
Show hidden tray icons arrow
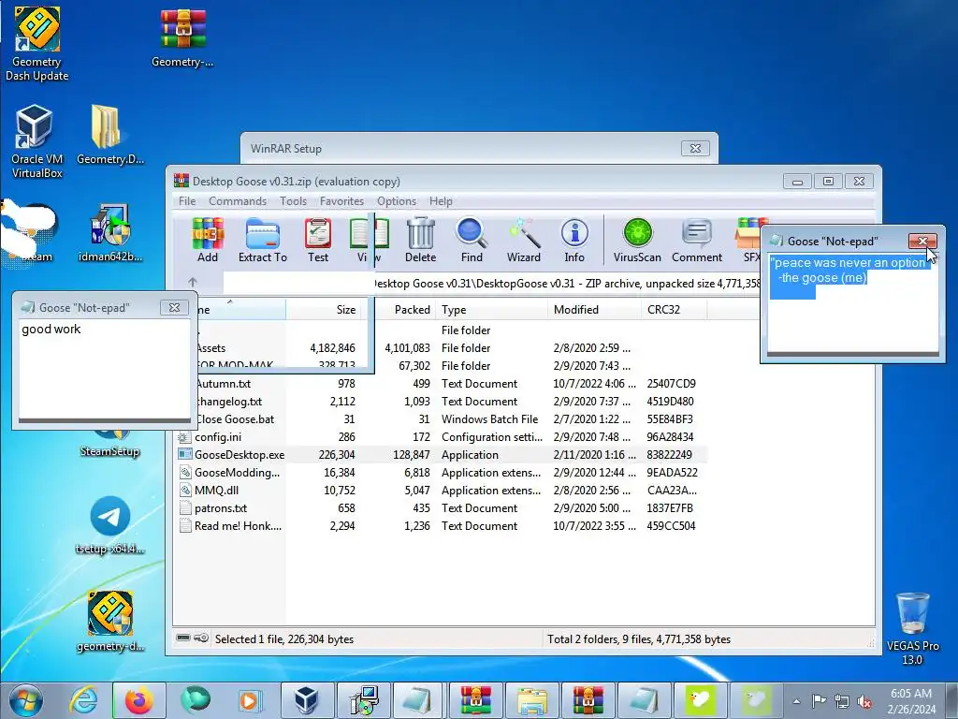pos(797,701)
